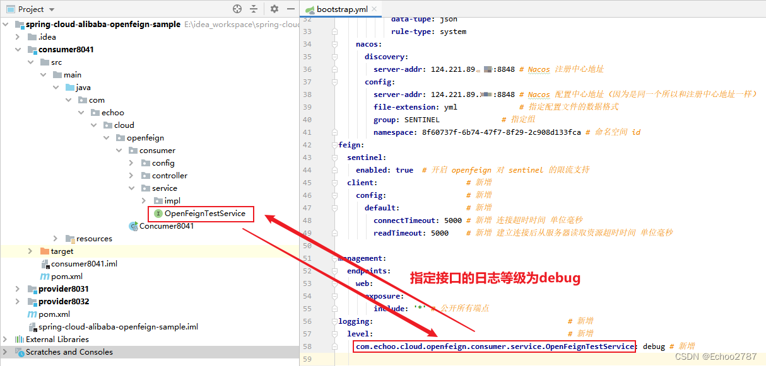This screenshot has width=766, height=366.
Task: Click line number 49 in the gutter
Action: 307,233
